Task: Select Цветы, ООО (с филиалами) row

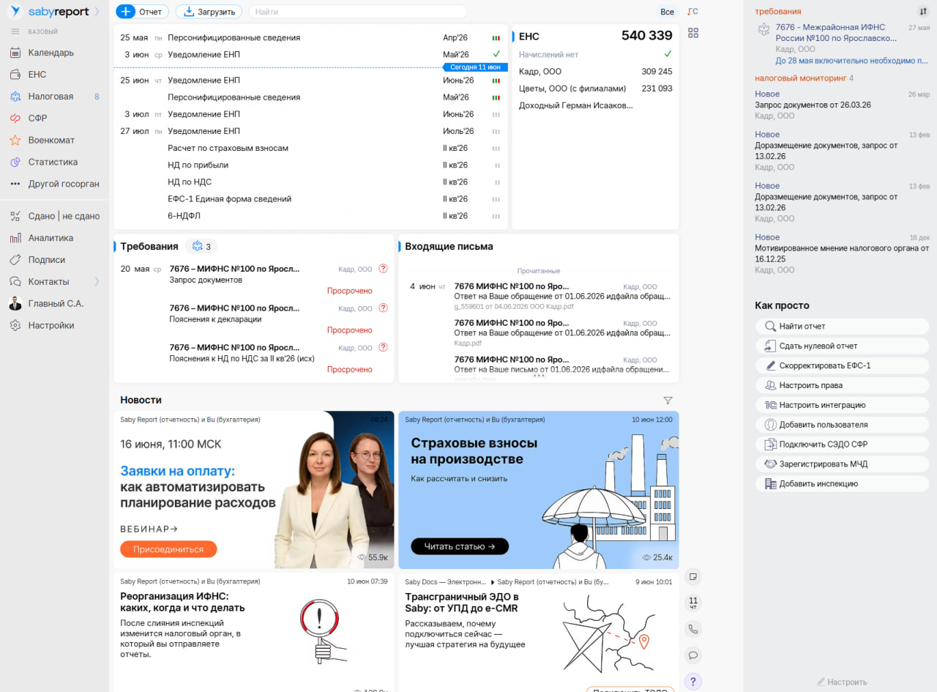Action: pos(595,89)
